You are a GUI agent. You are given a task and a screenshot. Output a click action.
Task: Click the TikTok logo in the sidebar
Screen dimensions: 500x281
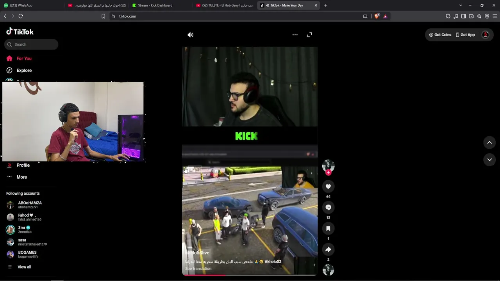(20, 32)
